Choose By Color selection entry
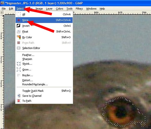This screenshot has height=129, width=151. tap(44, 37)
